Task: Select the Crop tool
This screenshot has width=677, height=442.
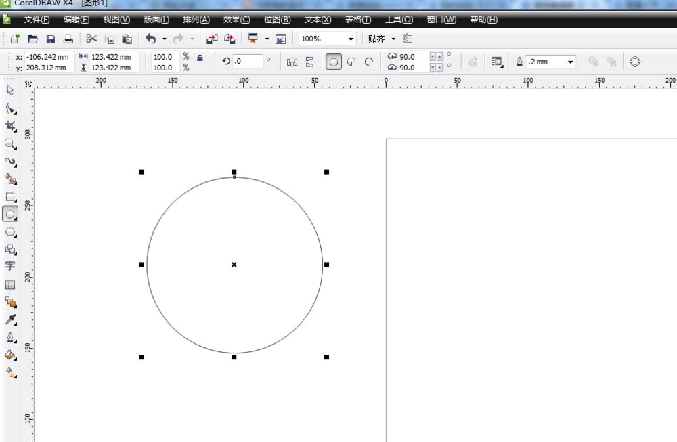Action: click(x=10, y=126)
